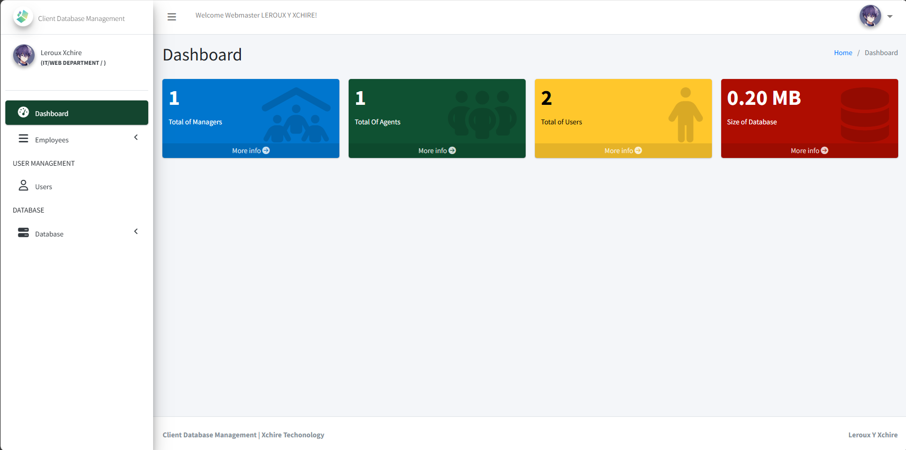
Task: Click the group people icon on Agents card
Action: pos(482,114)
